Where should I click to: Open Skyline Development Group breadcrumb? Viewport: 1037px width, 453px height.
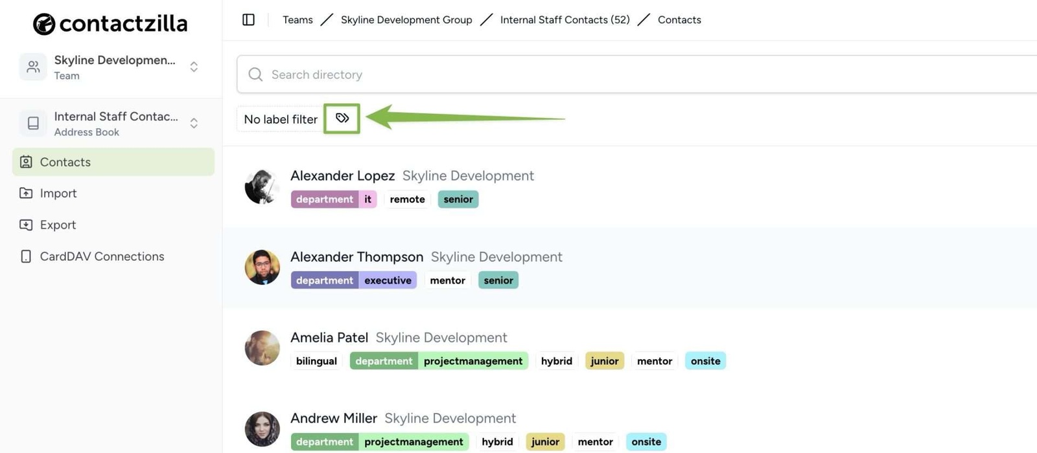406,20
